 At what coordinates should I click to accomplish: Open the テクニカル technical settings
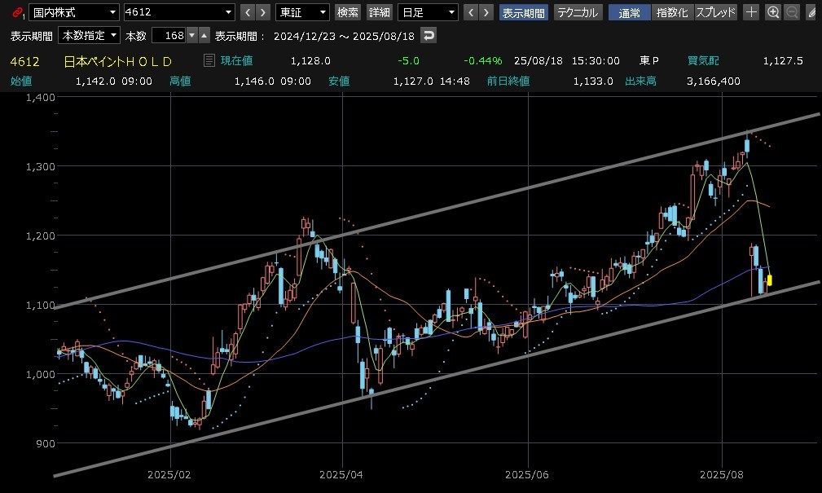coord(578,12)
